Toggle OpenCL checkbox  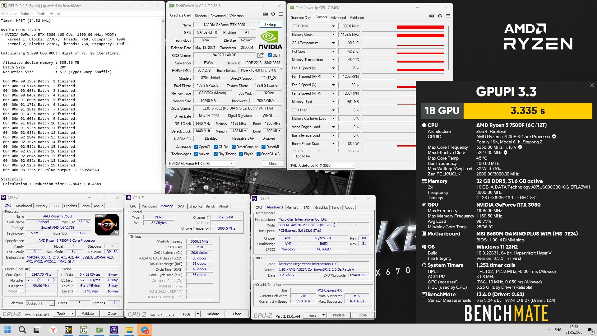pyautogui.click(x=196, y=147)
